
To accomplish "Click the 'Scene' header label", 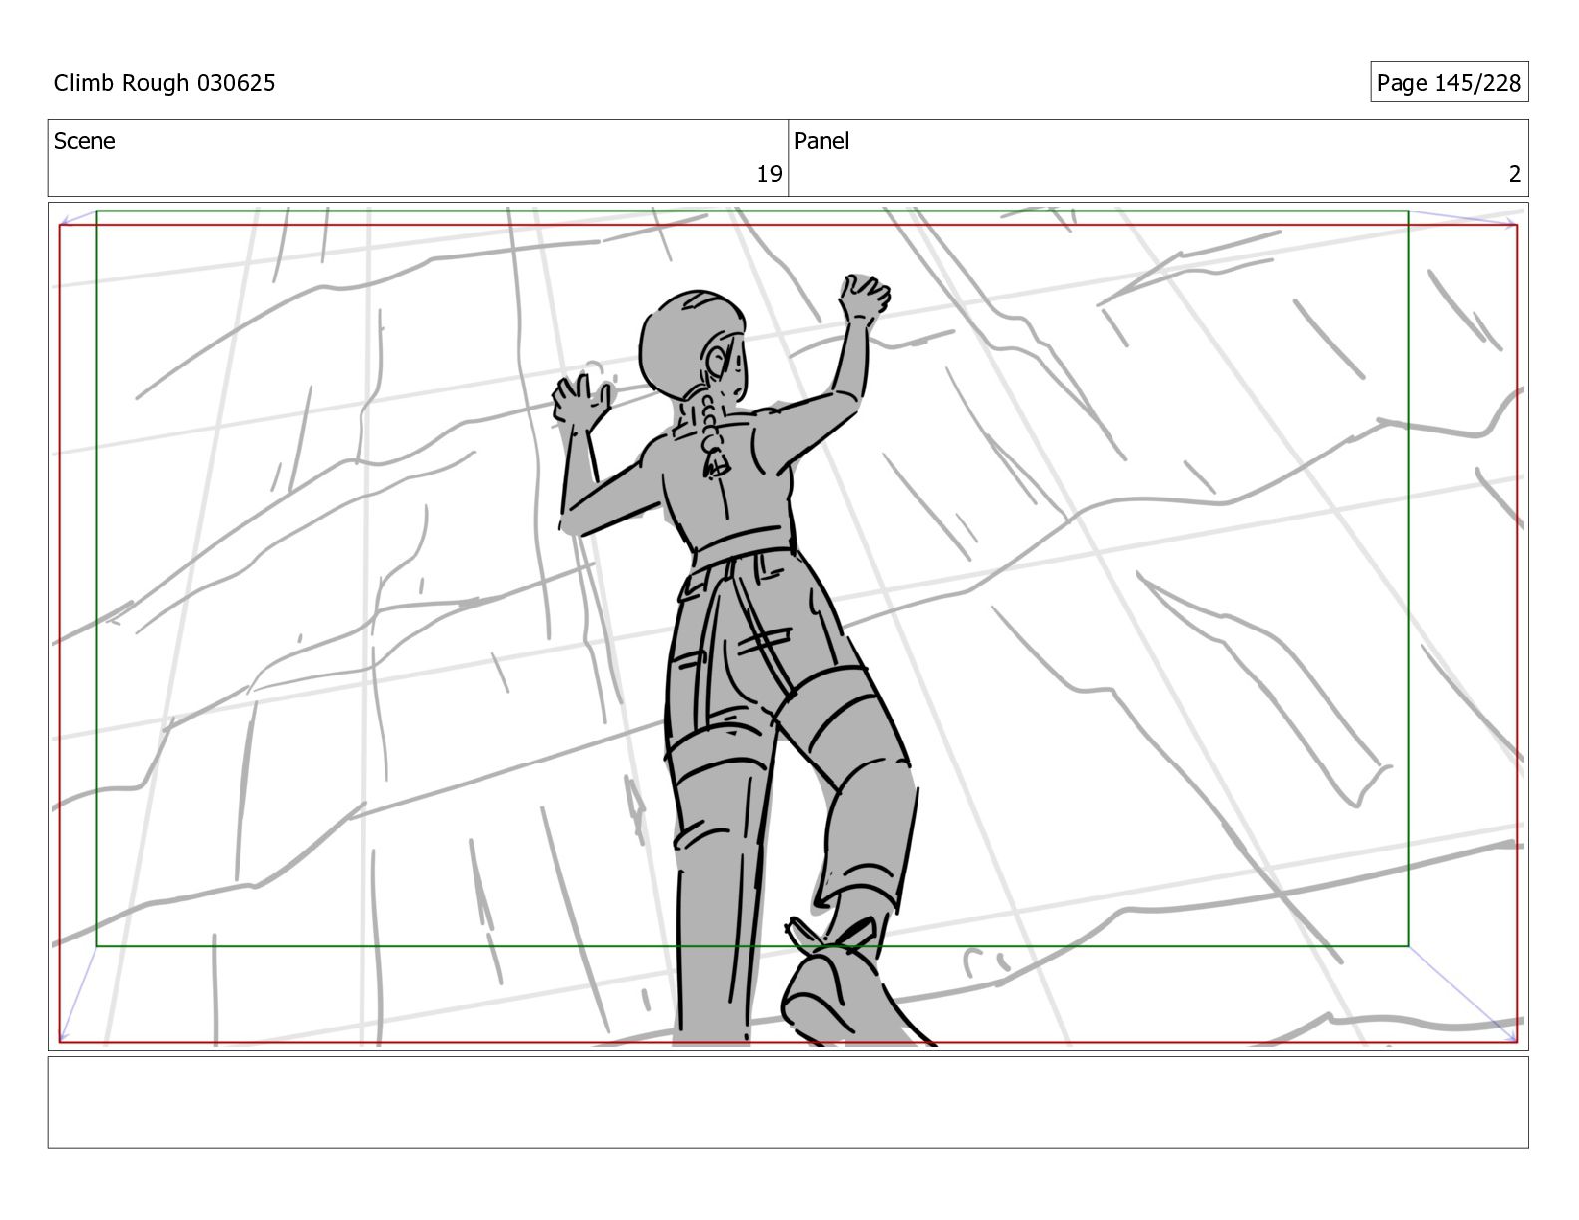I will click(85, 141).
